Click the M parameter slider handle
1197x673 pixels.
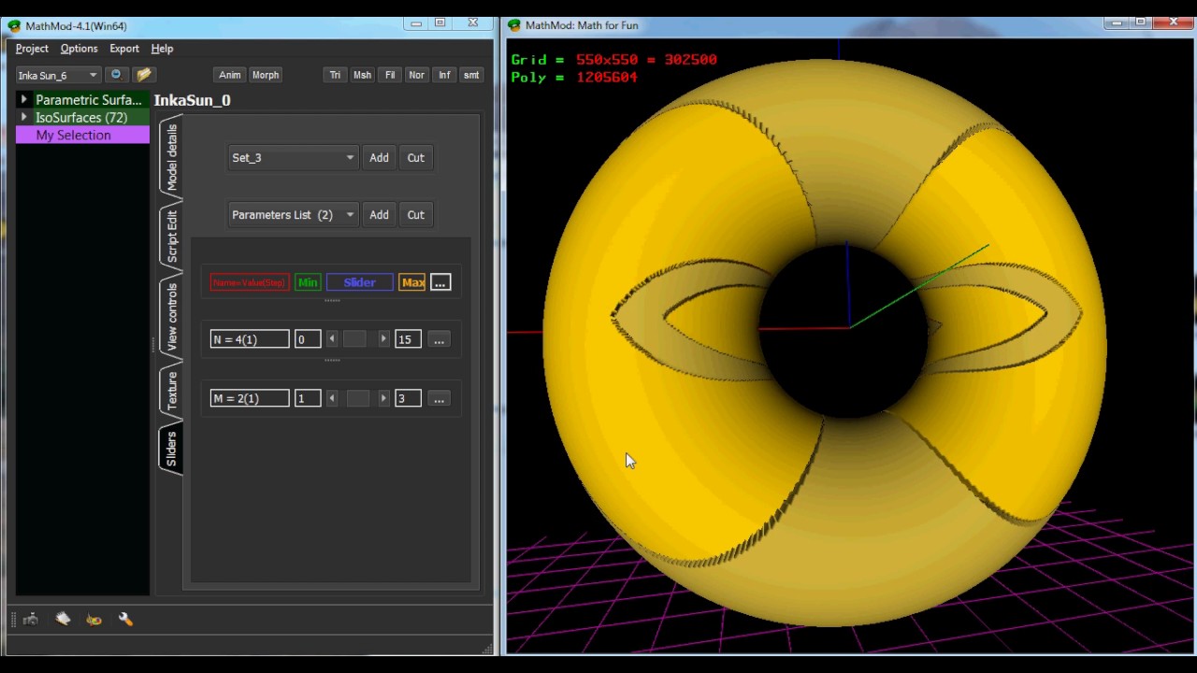(358, 399)
